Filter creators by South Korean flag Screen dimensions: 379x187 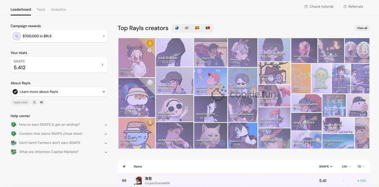pos(187,28)
